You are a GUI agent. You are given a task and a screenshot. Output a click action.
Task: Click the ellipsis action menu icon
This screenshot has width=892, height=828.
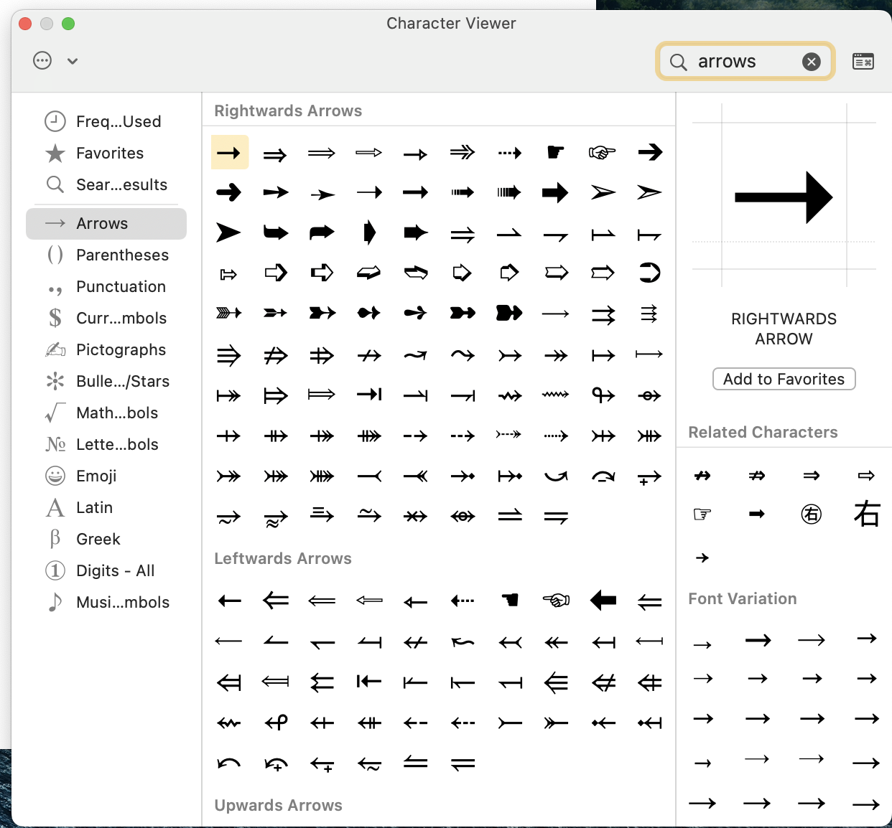[x=42, y=61]
